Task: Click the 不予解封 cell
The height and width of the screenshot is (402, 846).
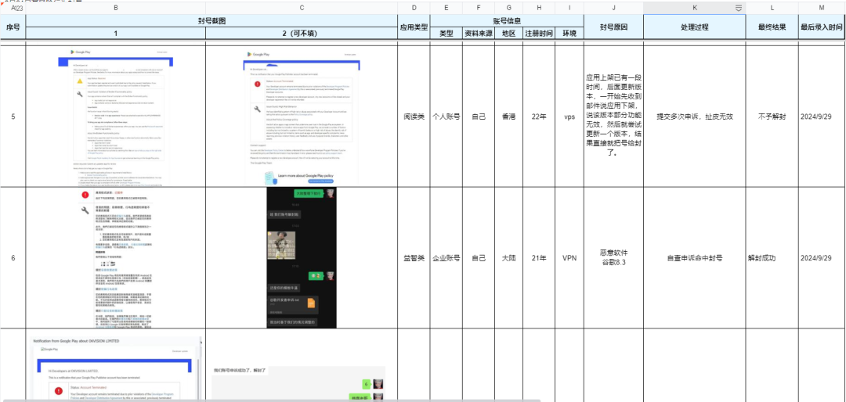Action: click(x=772, y=117)
